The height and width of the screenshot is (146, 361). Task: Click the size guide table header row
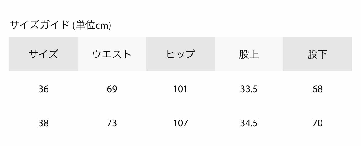click(146, 54)
